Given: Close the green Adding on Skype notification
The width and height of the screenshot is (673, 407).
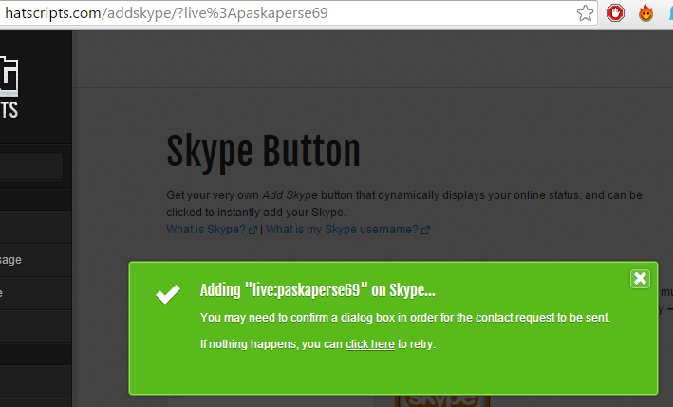Looking at the screenshot, I should (x=640, y=279).
